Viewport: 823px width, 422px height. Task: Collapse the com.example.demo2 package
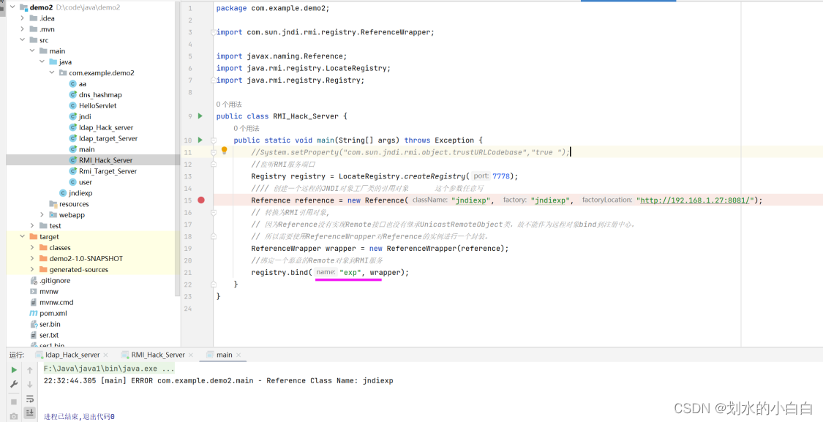coord(52,73)
